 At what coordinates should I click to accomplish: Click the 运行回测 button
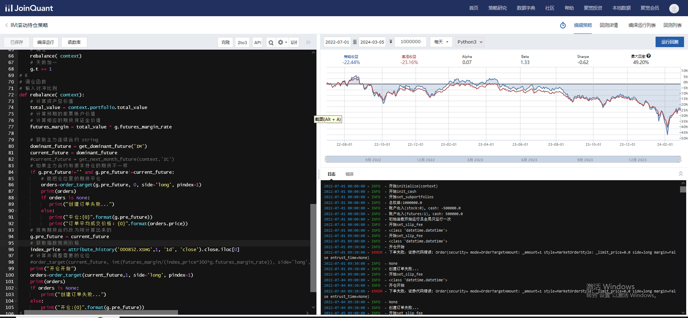point(670,42)
